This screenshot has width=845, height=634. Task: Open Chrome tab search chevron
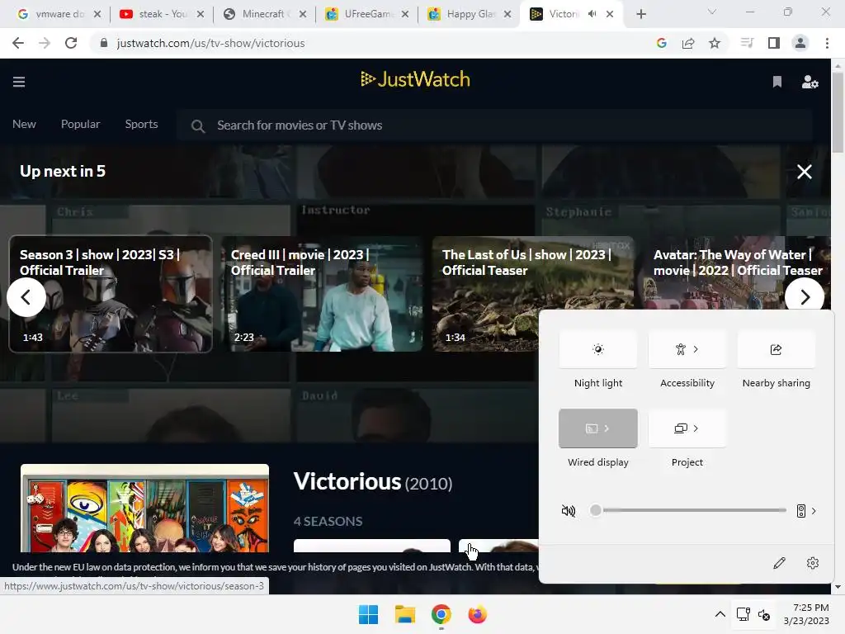(712, 12)
